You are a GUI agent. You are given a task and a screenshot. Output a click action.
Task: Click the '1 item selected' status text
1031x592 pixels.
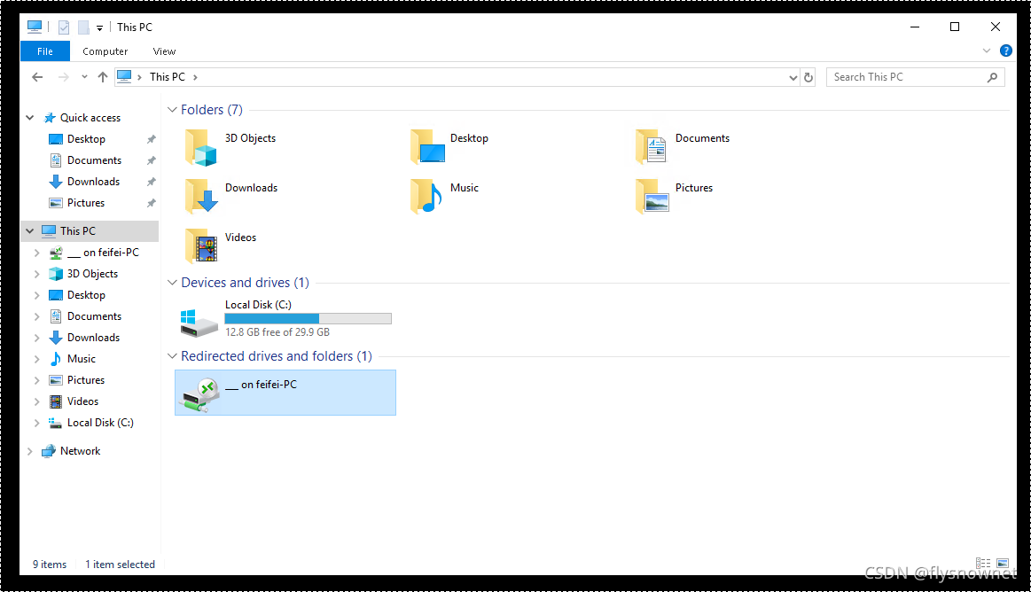[x=121, y=565]
